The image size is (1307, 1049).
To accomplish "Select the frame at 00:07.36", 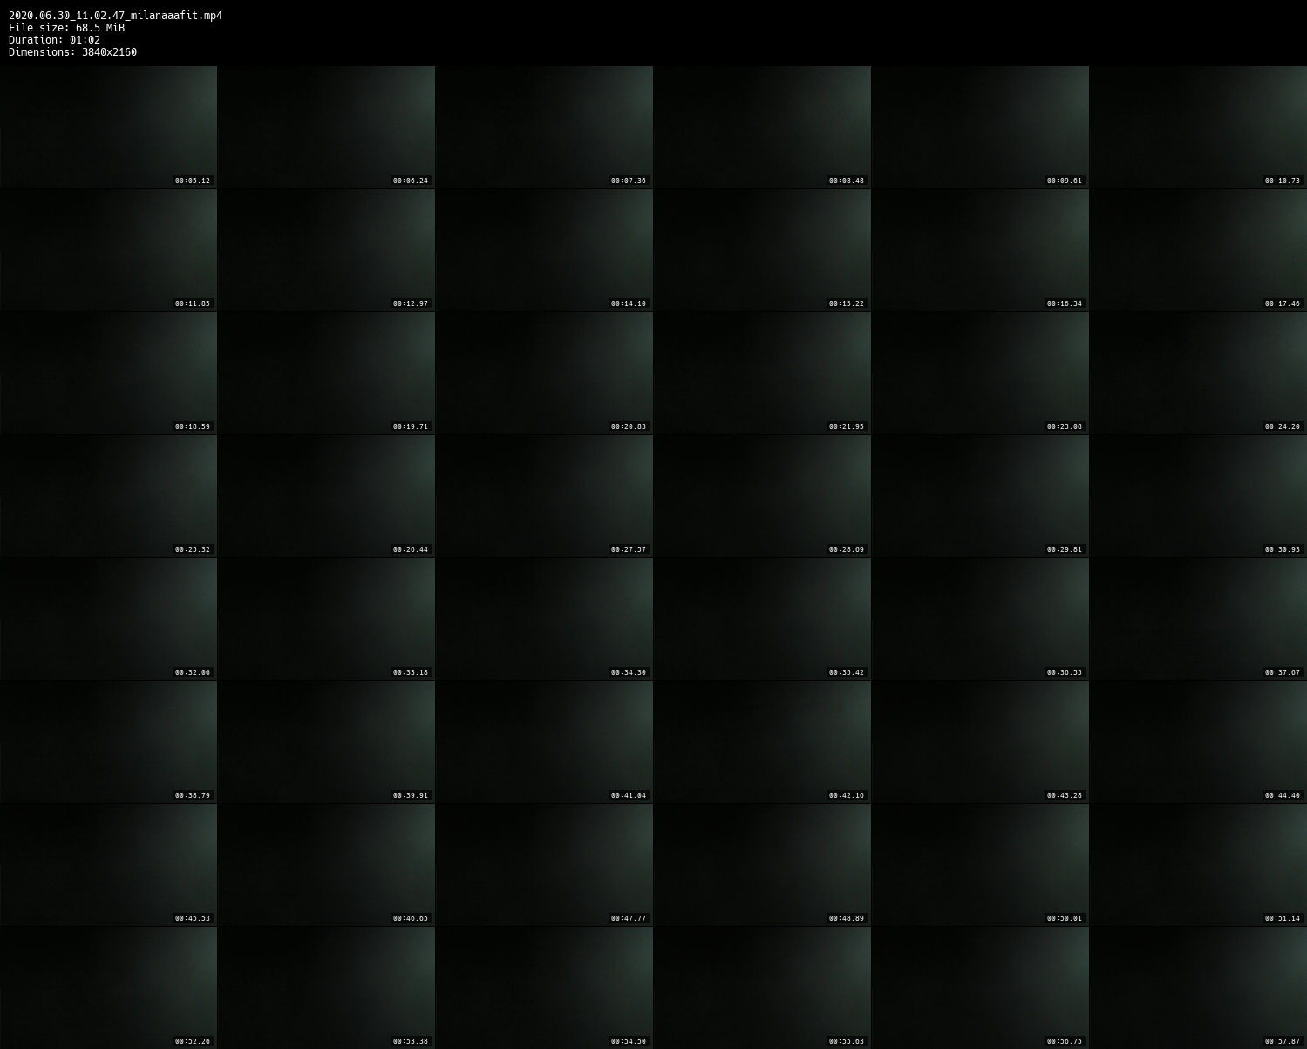I will (x=544, y=127).
